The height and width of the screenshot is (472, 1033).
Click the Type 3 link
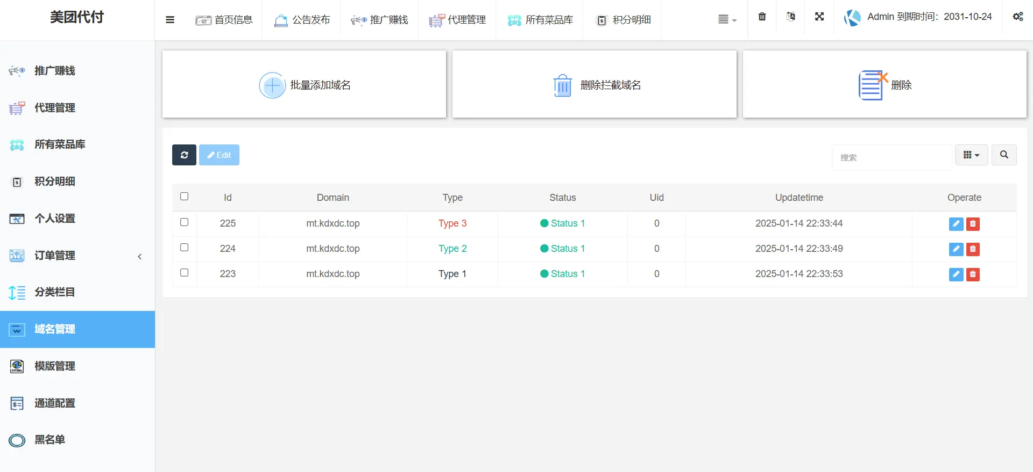pyautogui.click(x=452, y=223)
